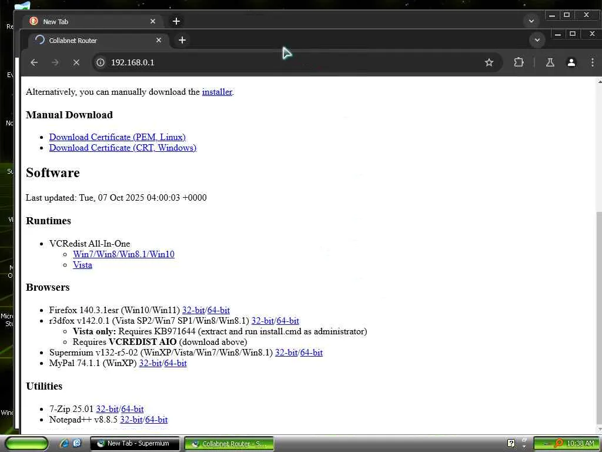Download Supermium v132-r5-02 32-bit
Viewport: 602px width, 452px height.
(x=286, y=353)
